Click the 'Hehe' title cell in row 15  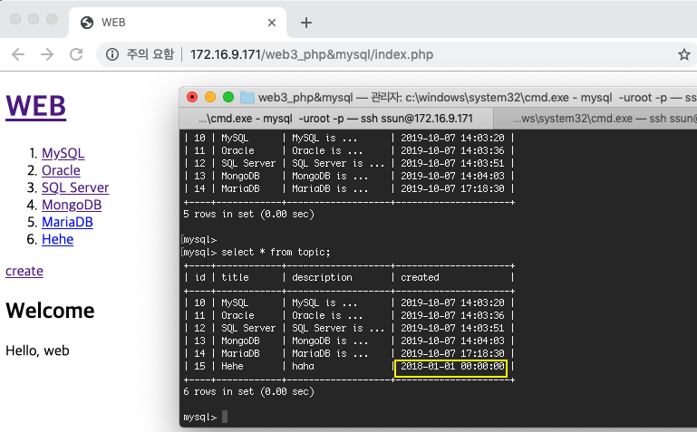coord(232,366)
